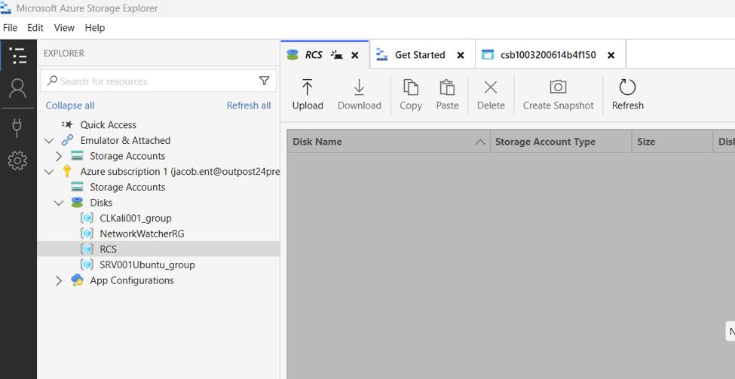Viewport: 735px width, 379px height.
Task: Click the EXPLORER panel heading
Action: pyautogui.click(x=64, y=53)
